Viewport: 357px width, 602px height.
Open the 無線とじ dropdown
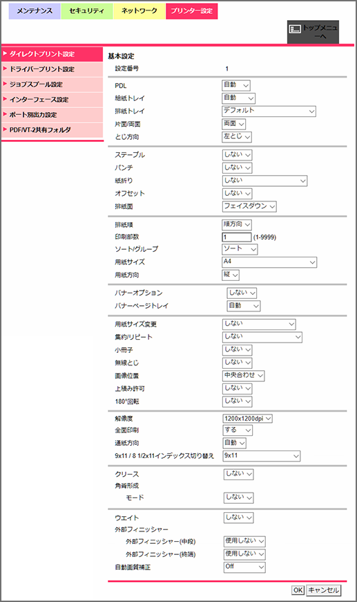237,363
